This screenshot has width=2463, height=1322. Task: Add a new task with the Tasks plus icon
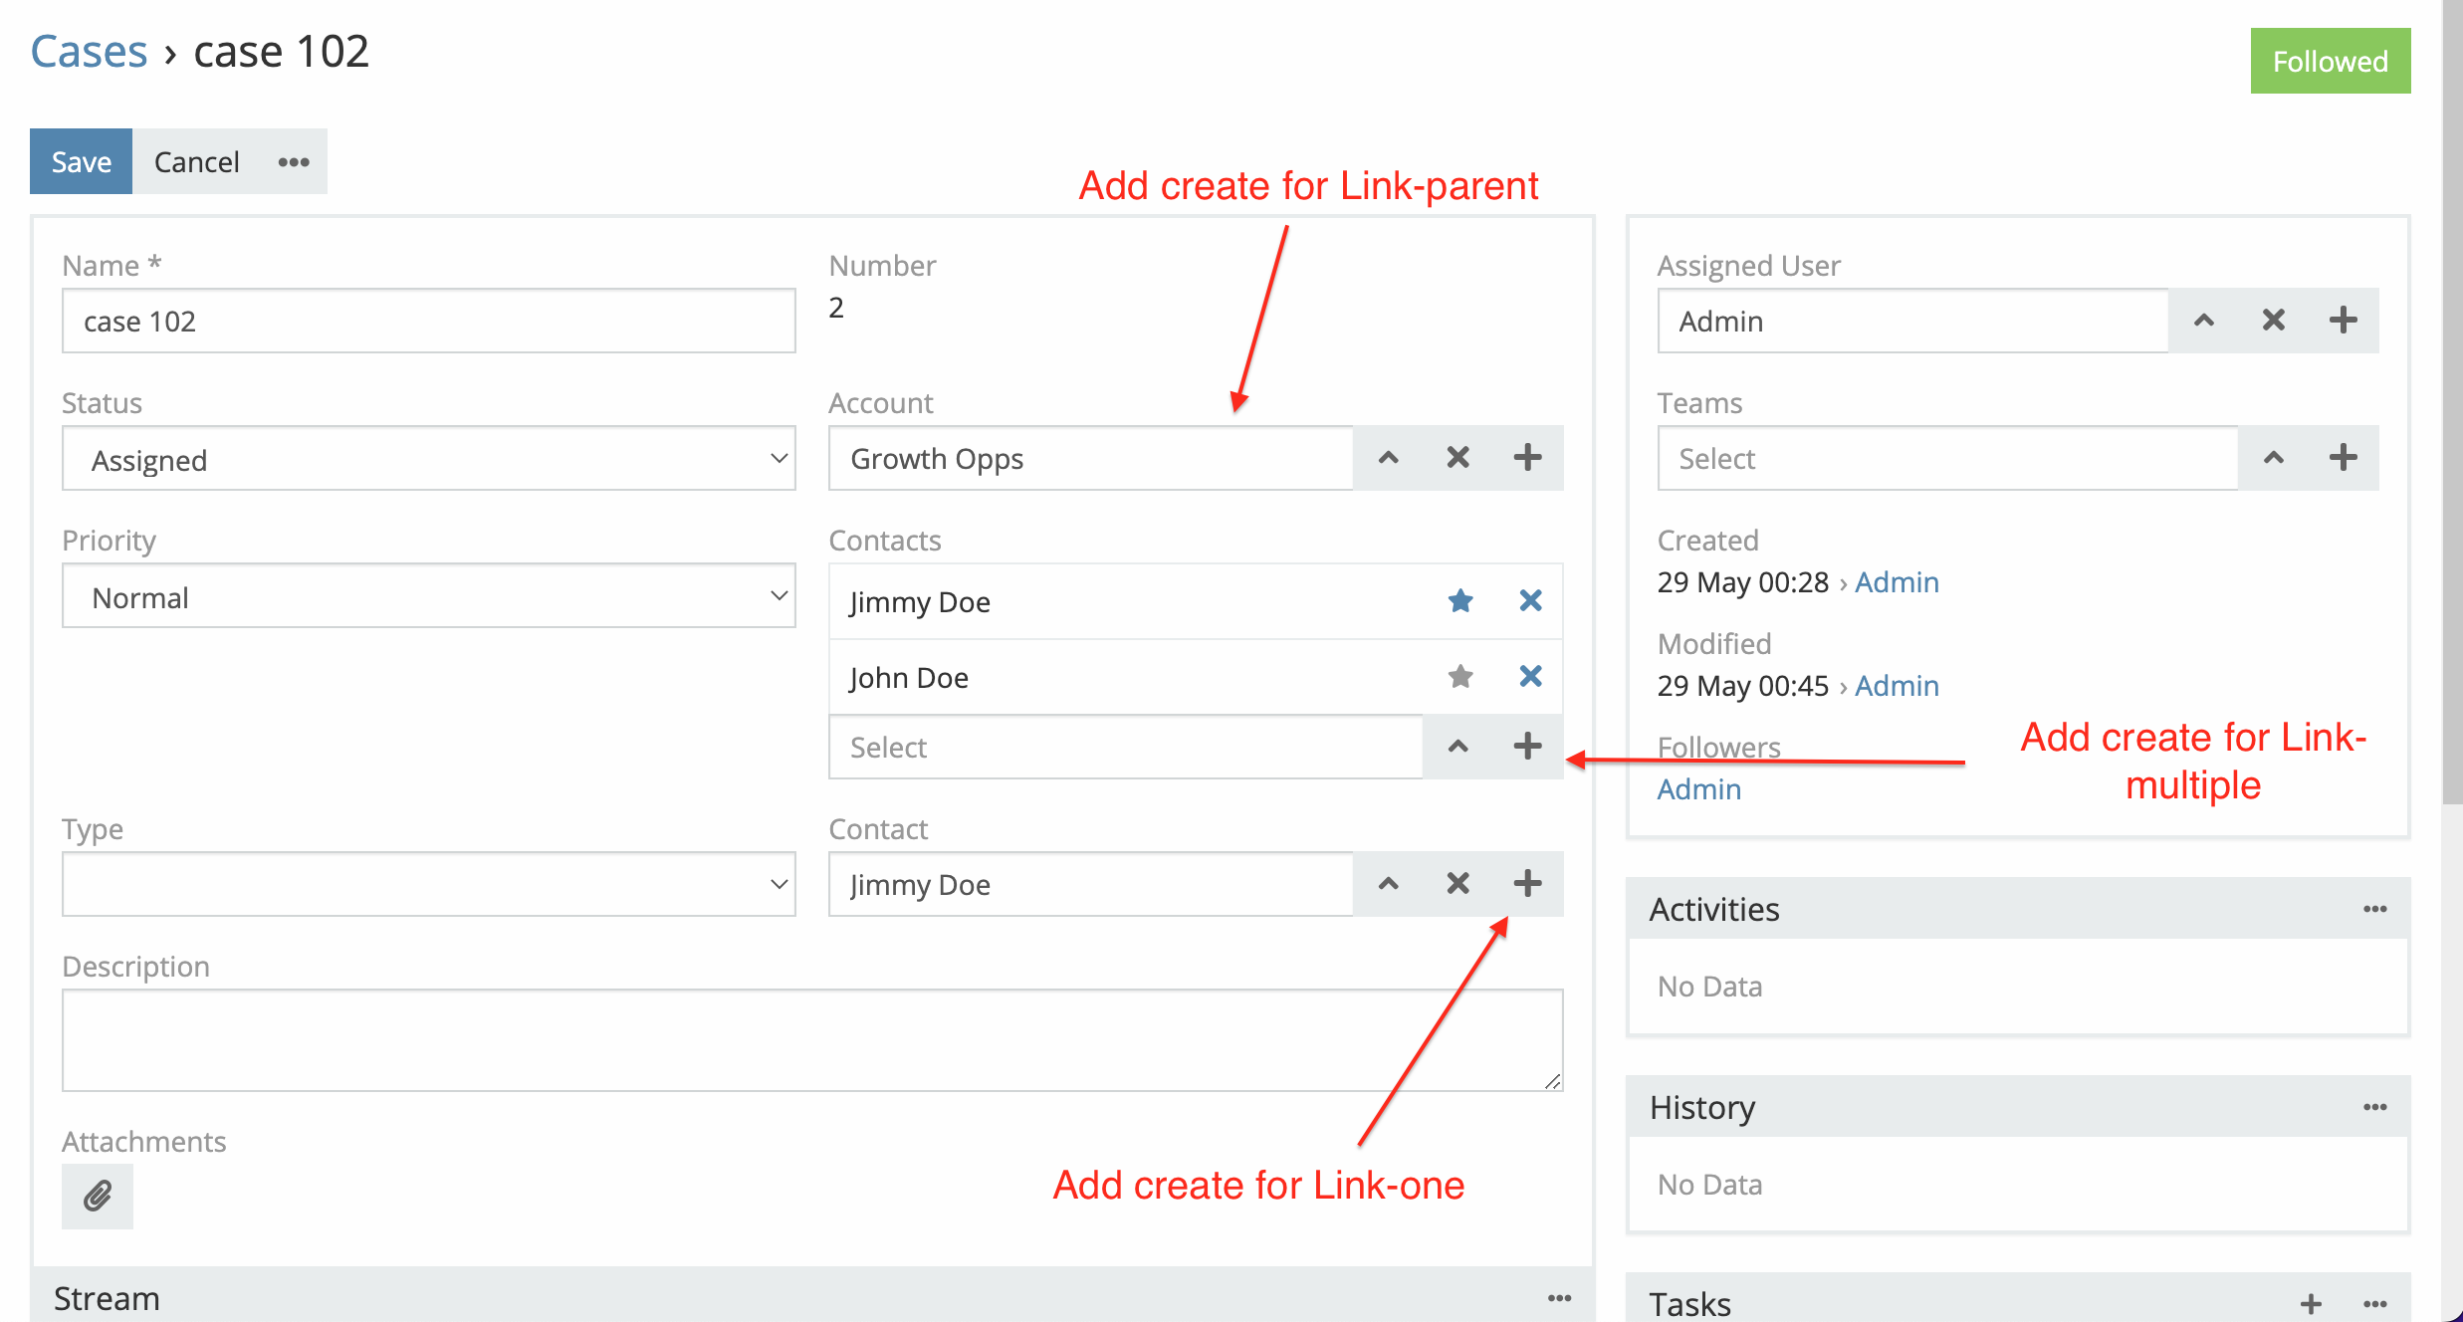coord(2311,1302)
